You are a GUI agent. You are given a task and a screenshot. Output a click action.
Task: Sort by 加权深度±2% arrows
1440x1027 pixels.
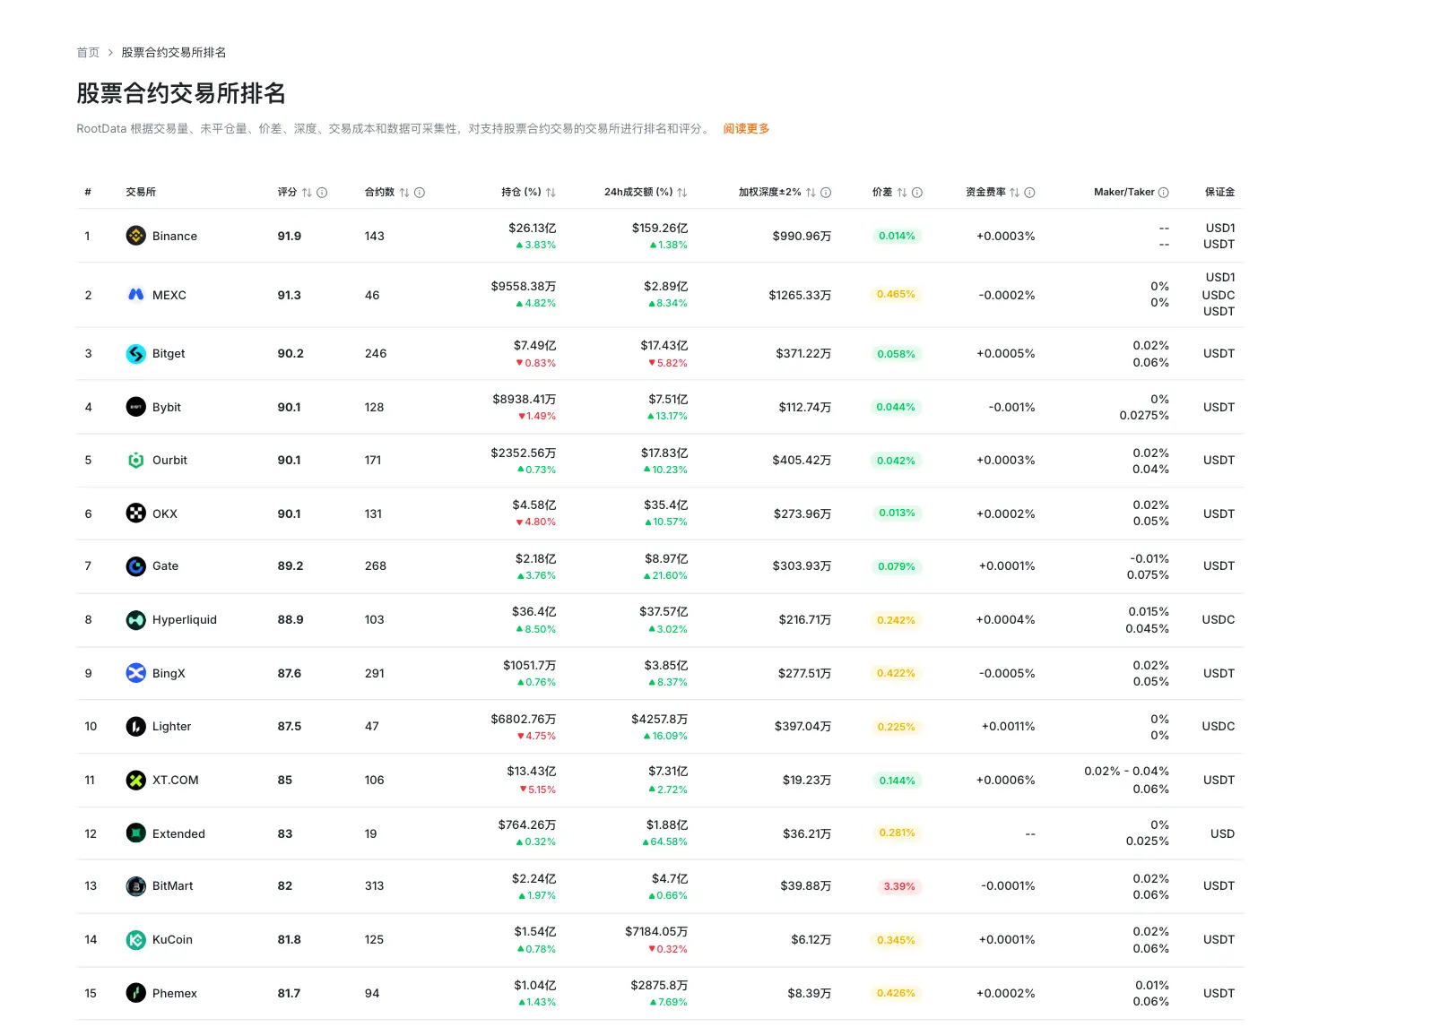pyautogui.click(x=811, y=193)
